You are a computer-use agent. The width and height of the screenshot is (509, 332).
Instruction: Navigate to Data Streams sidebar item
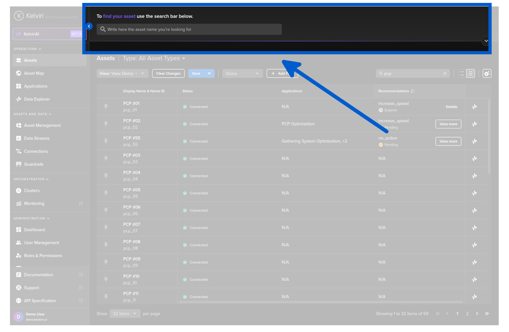tap(36, 138)
